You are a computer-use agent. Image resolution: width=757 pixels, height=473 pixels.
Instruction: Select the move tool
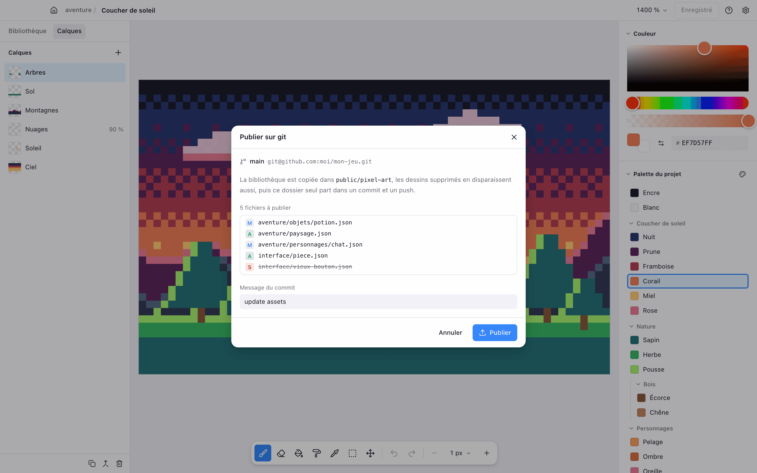pos(370,453)
